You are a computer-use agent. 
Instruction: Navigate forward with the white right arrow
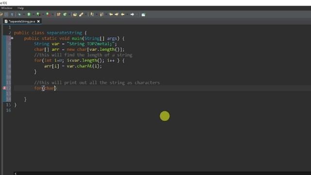[132, 14]
